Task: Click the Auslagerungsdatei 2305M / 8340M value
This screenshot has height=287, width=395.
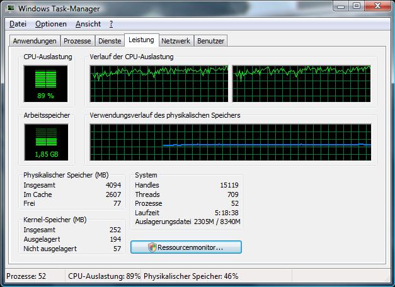Action: tap(217, 222)
